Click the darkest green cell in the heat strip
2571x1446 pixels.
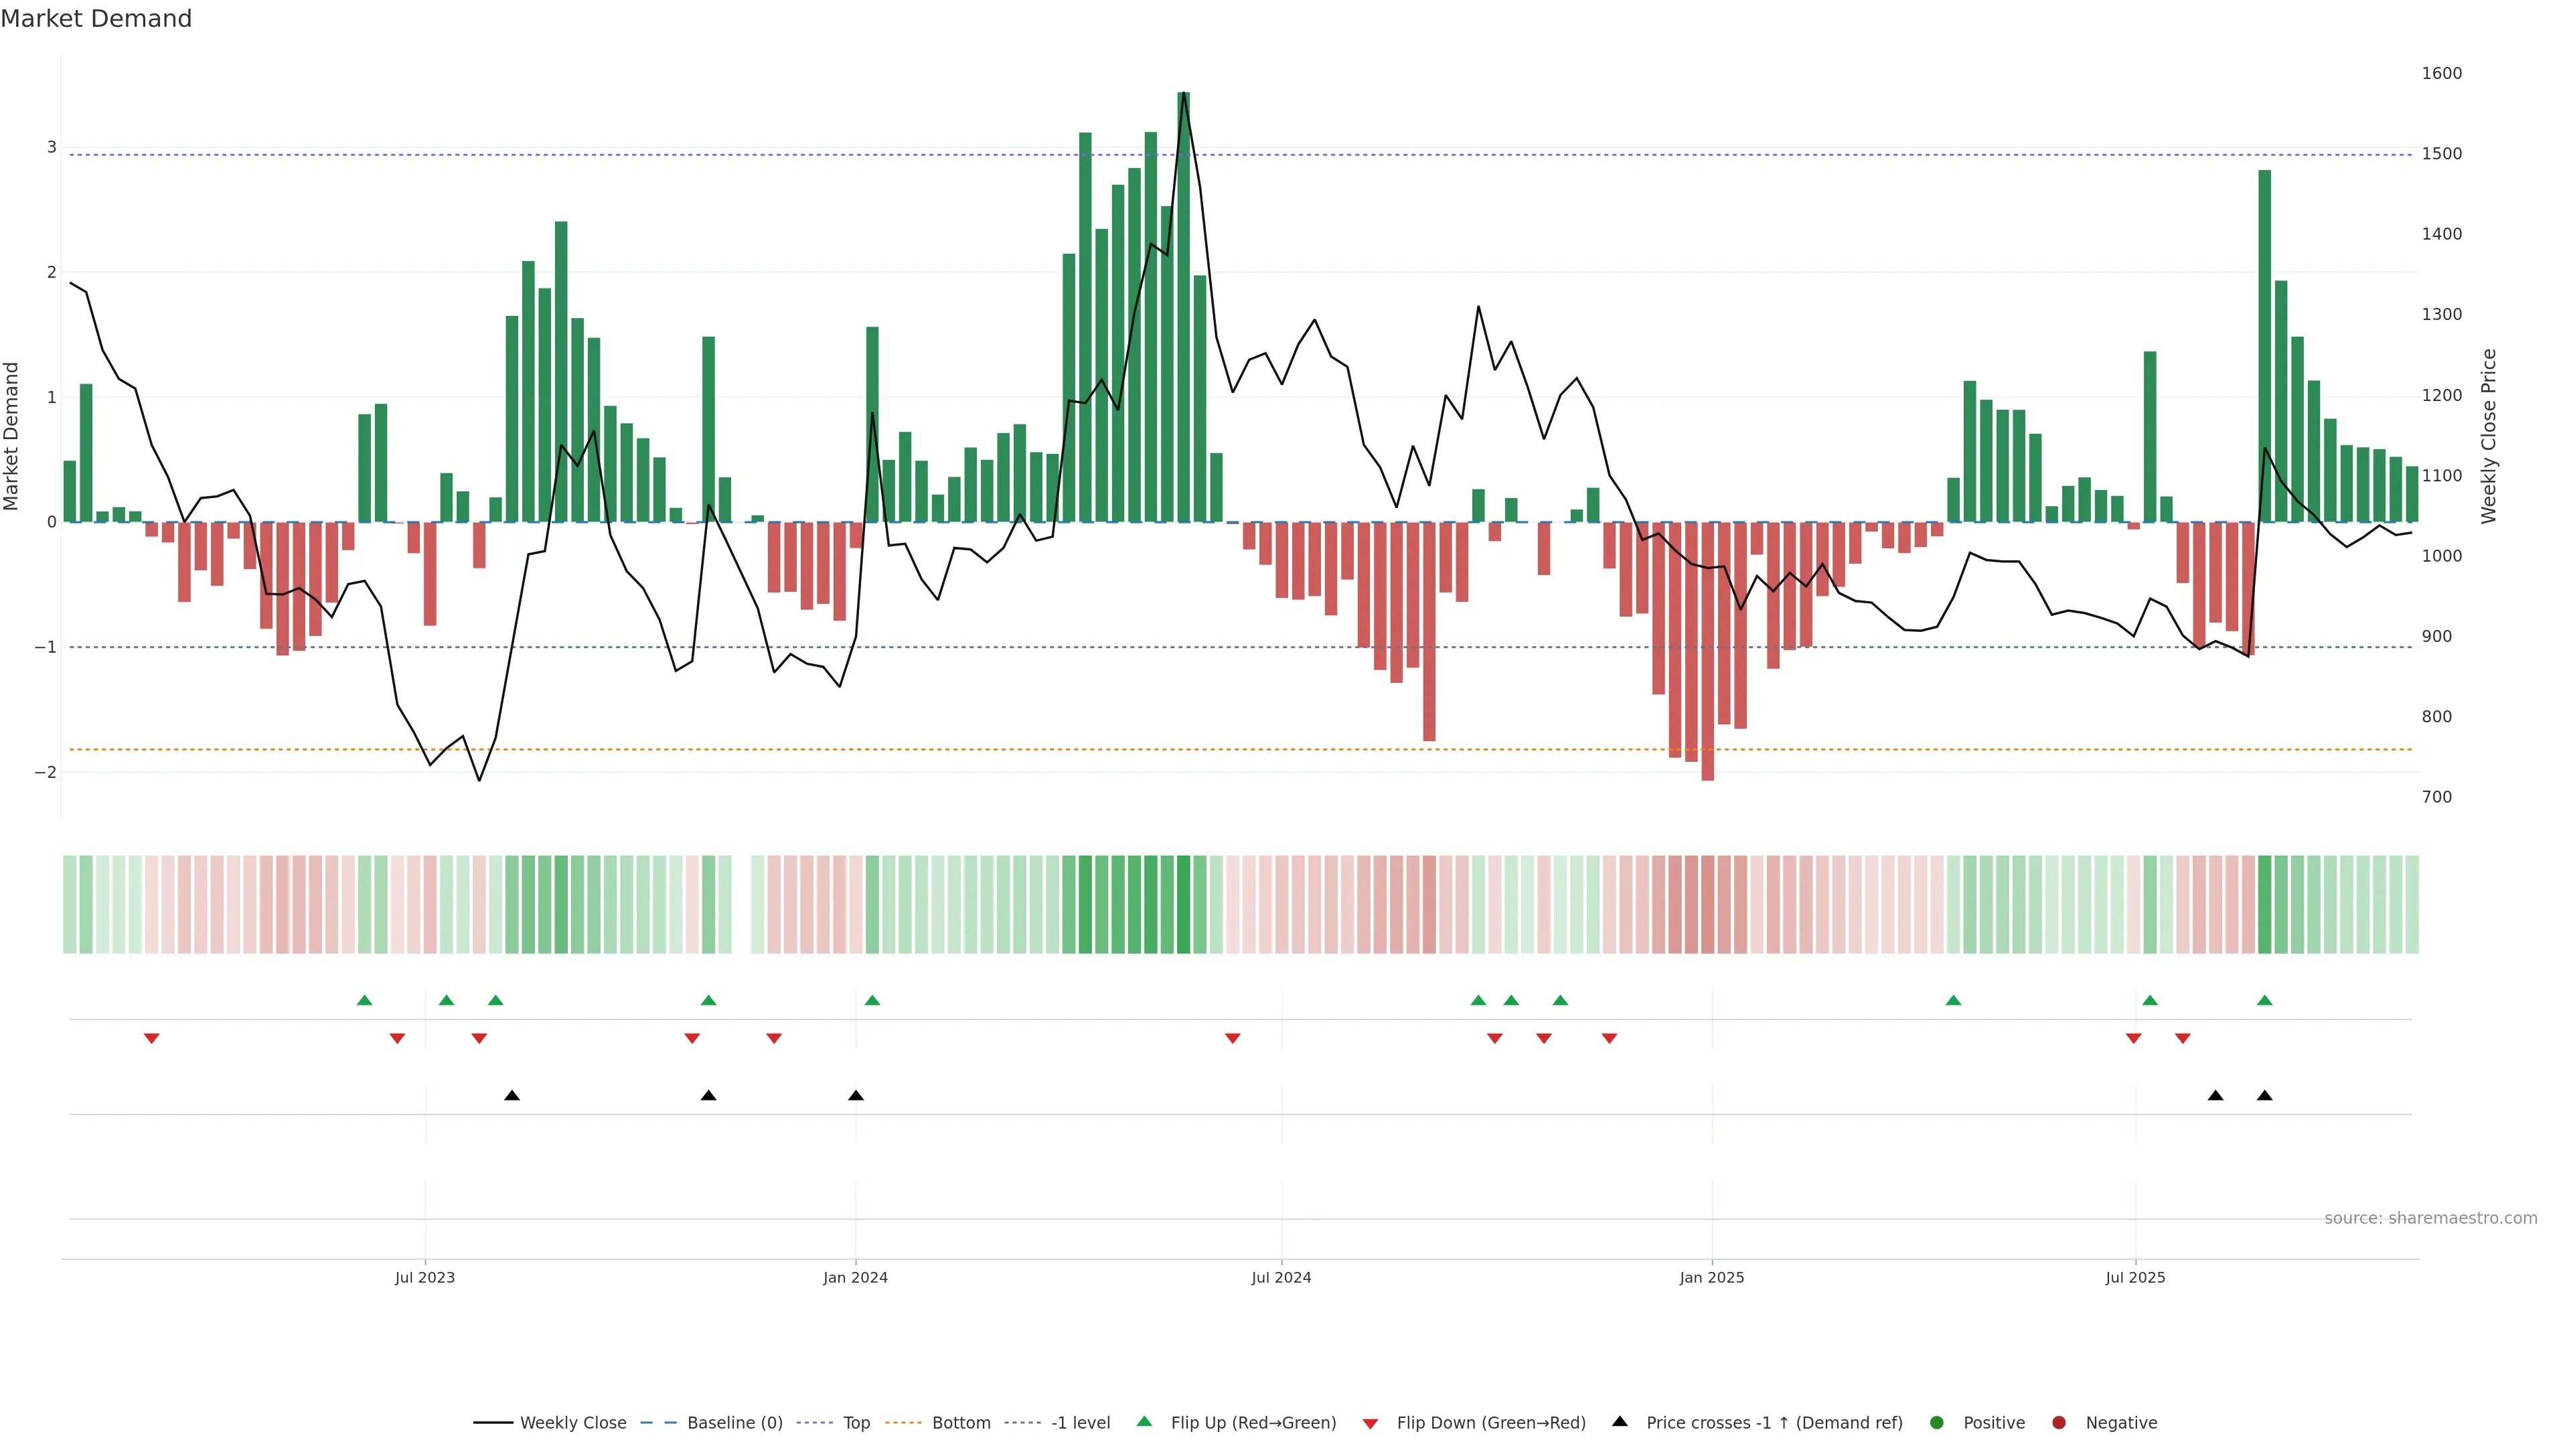click(x=1184, y=904)
